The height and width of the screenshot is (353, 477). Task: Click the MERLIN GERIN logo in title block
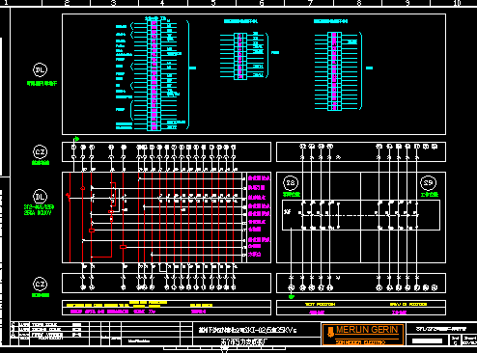tap(363, 334)
